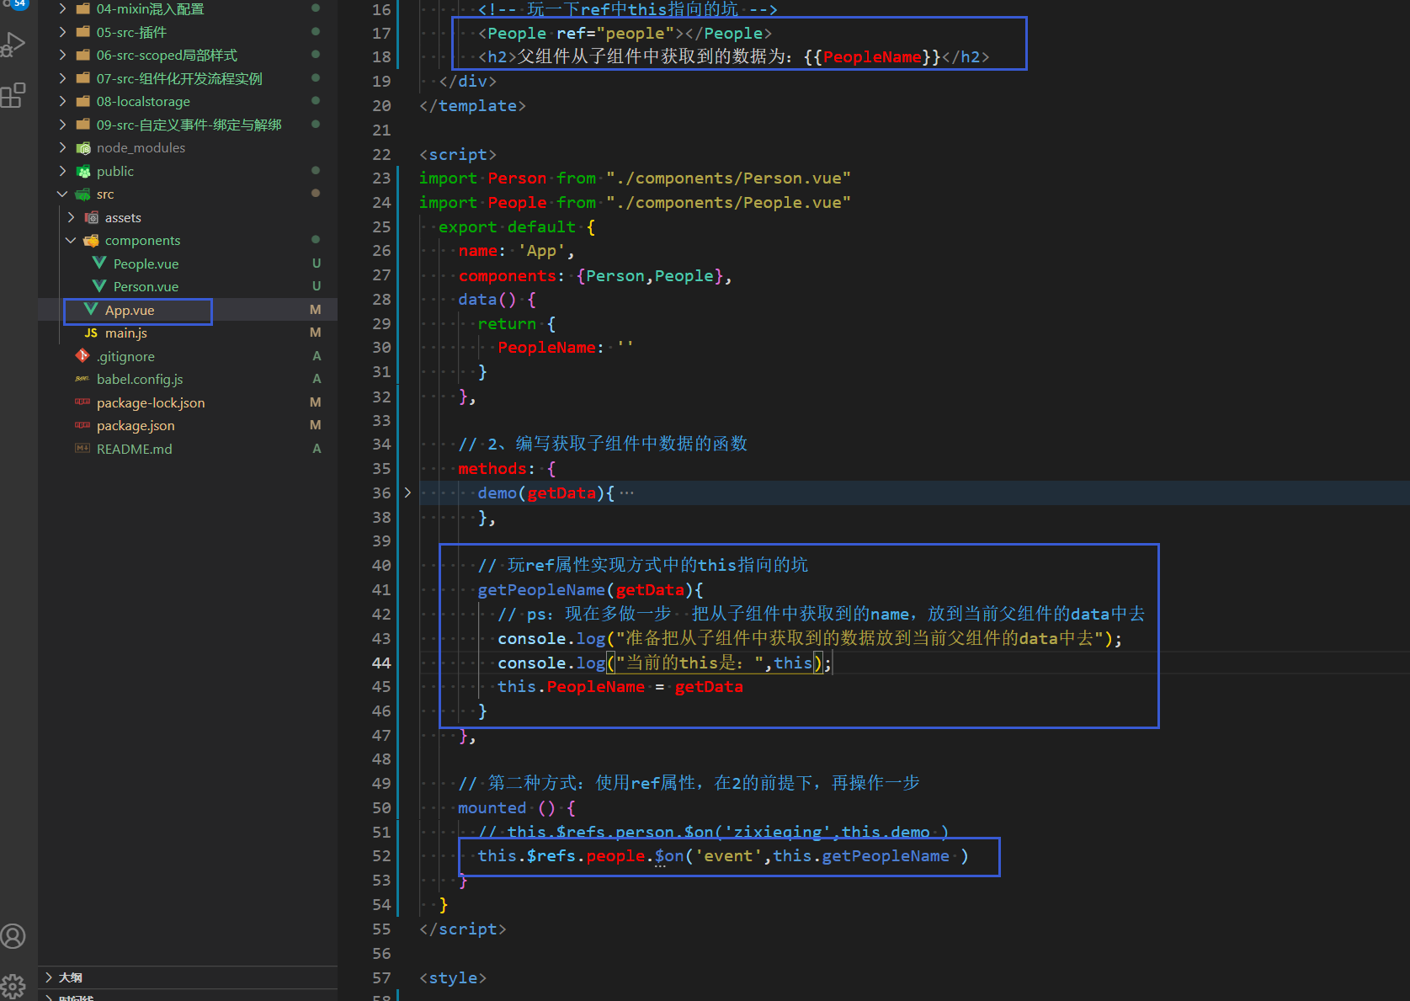Click the getPeopleName method name on line 41
This screenshot has height=1001, width=1410.
pyautogui.click(x=541, y=590)
